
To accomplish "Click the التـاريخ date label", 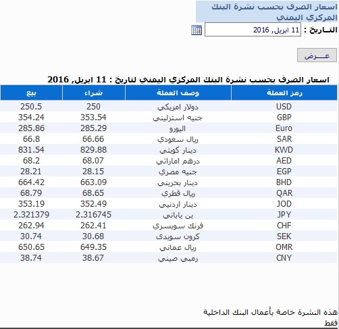I will (321, 30).
